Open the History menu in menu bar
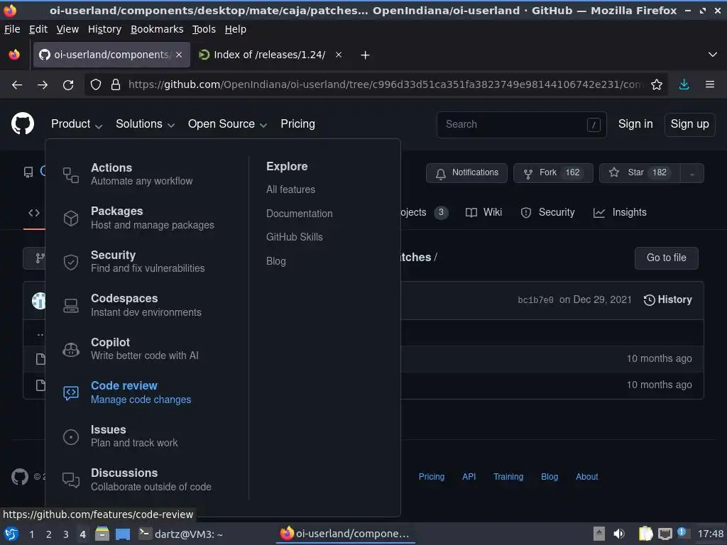 pos(105,29)
